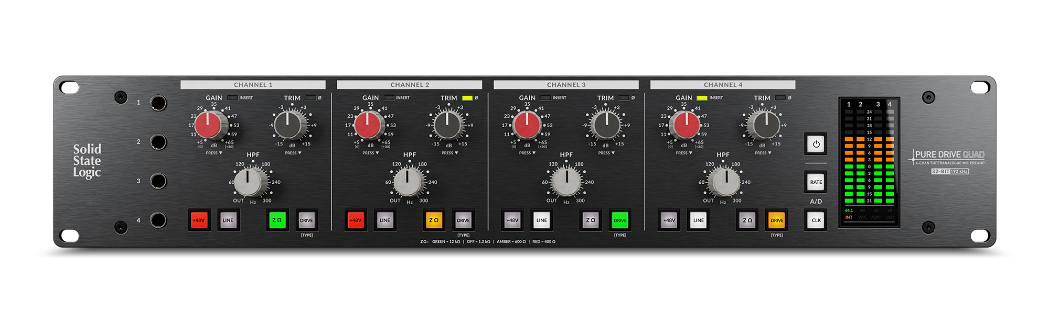The width and height of the screenshot is (1049, 334).
Task: Click Channel 3 INSERT indicator LED
Action: click(x=545, y=98)
